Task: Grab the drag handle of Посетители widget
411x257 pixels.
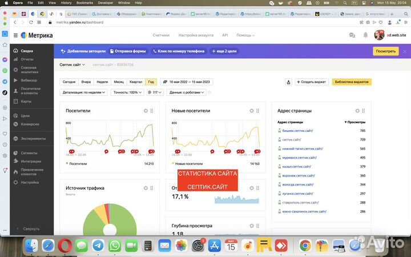Action: [152, 111]
